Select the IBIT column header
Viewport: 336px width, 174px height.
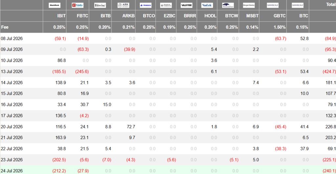61,16
